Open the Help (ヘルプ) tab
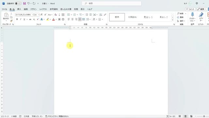 coord(89,9)
